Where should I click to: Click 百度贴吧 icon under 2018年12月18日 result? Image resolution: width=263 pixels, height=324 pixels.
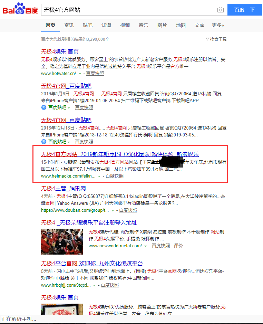(44, 142)
